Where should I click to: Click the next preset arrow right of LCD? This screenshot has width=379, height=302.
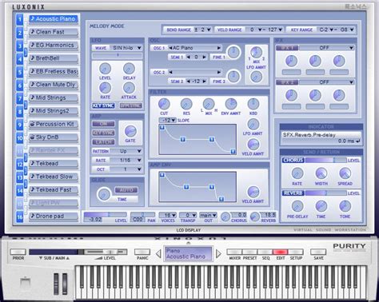coord(218,253)
